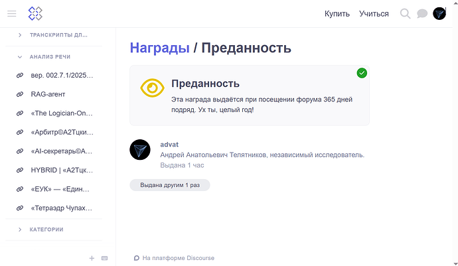Click link icon beside 'вер. 002.7.1/2025…'
Viewport: 458px width, 266px height.
point(20,76)
